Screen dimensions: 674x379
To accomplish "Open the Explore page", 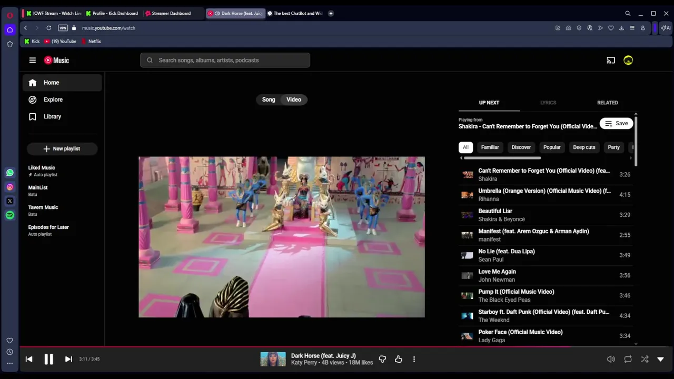I will pos(62,99).
